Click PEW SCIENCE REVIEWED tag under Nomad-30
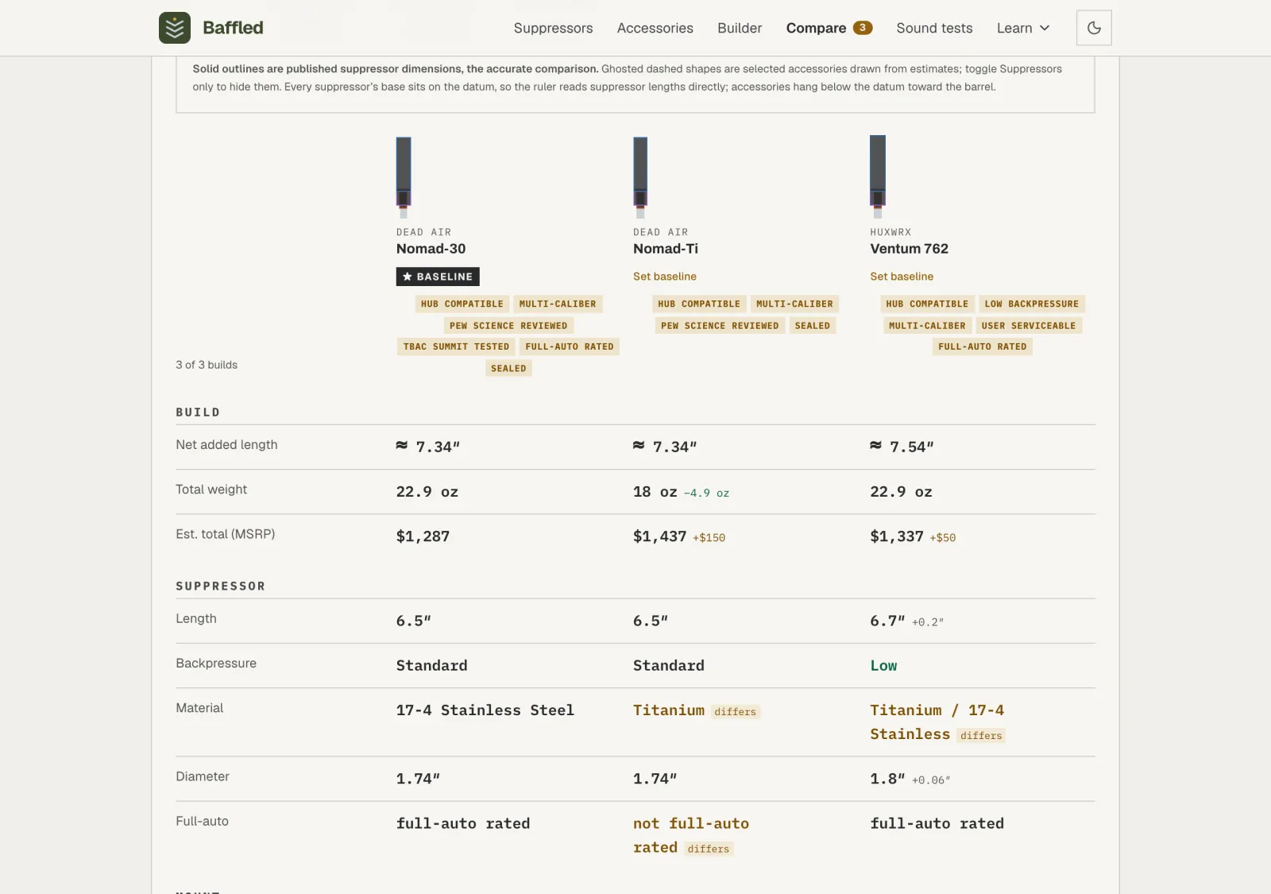Viewport: 1271px width, 894px height. (508, 326)
